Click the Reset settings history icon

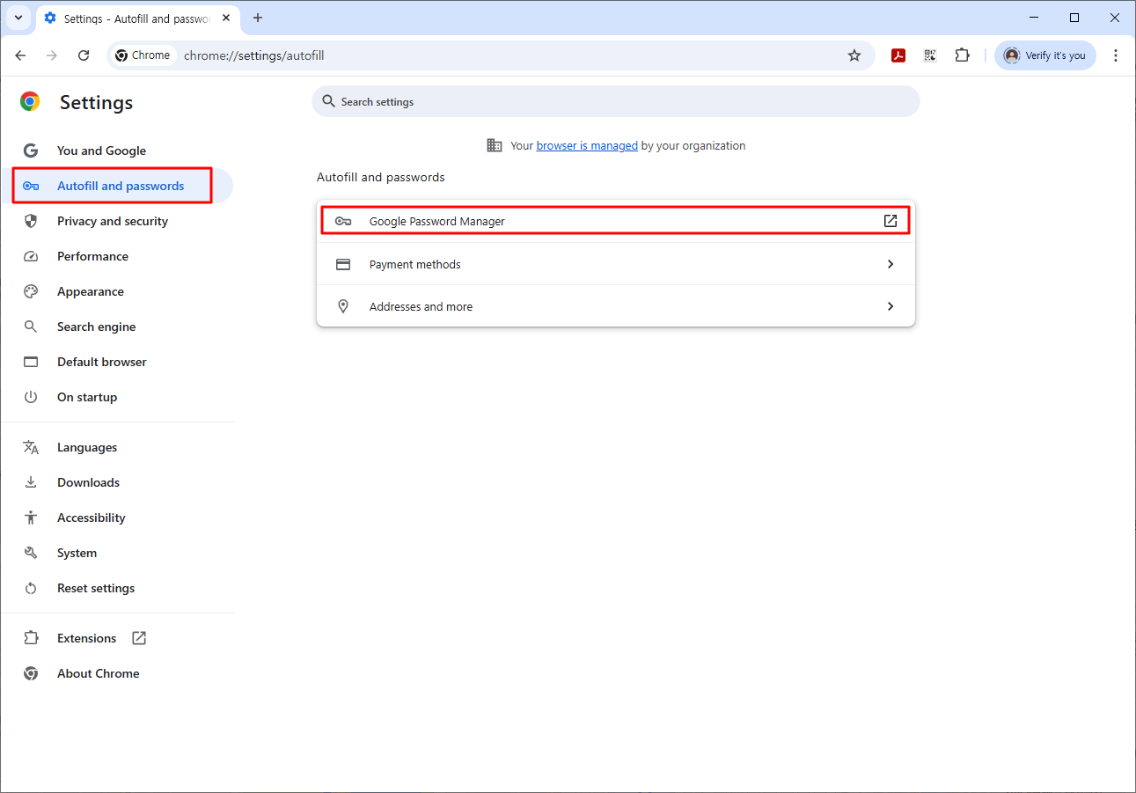click(x=31, y=588)
